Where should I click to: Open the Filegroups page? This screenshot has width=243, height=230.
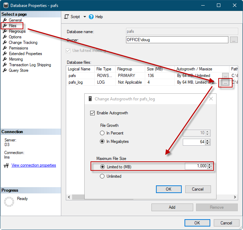(17, 31)
